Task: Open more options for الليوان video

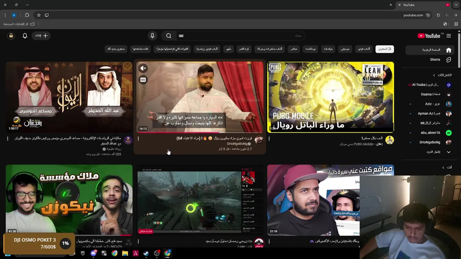Action: (8, 138)
